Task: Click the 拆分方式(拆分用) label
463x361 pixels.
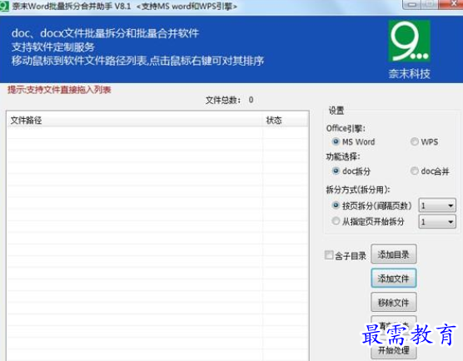Action: coord(358,190)
